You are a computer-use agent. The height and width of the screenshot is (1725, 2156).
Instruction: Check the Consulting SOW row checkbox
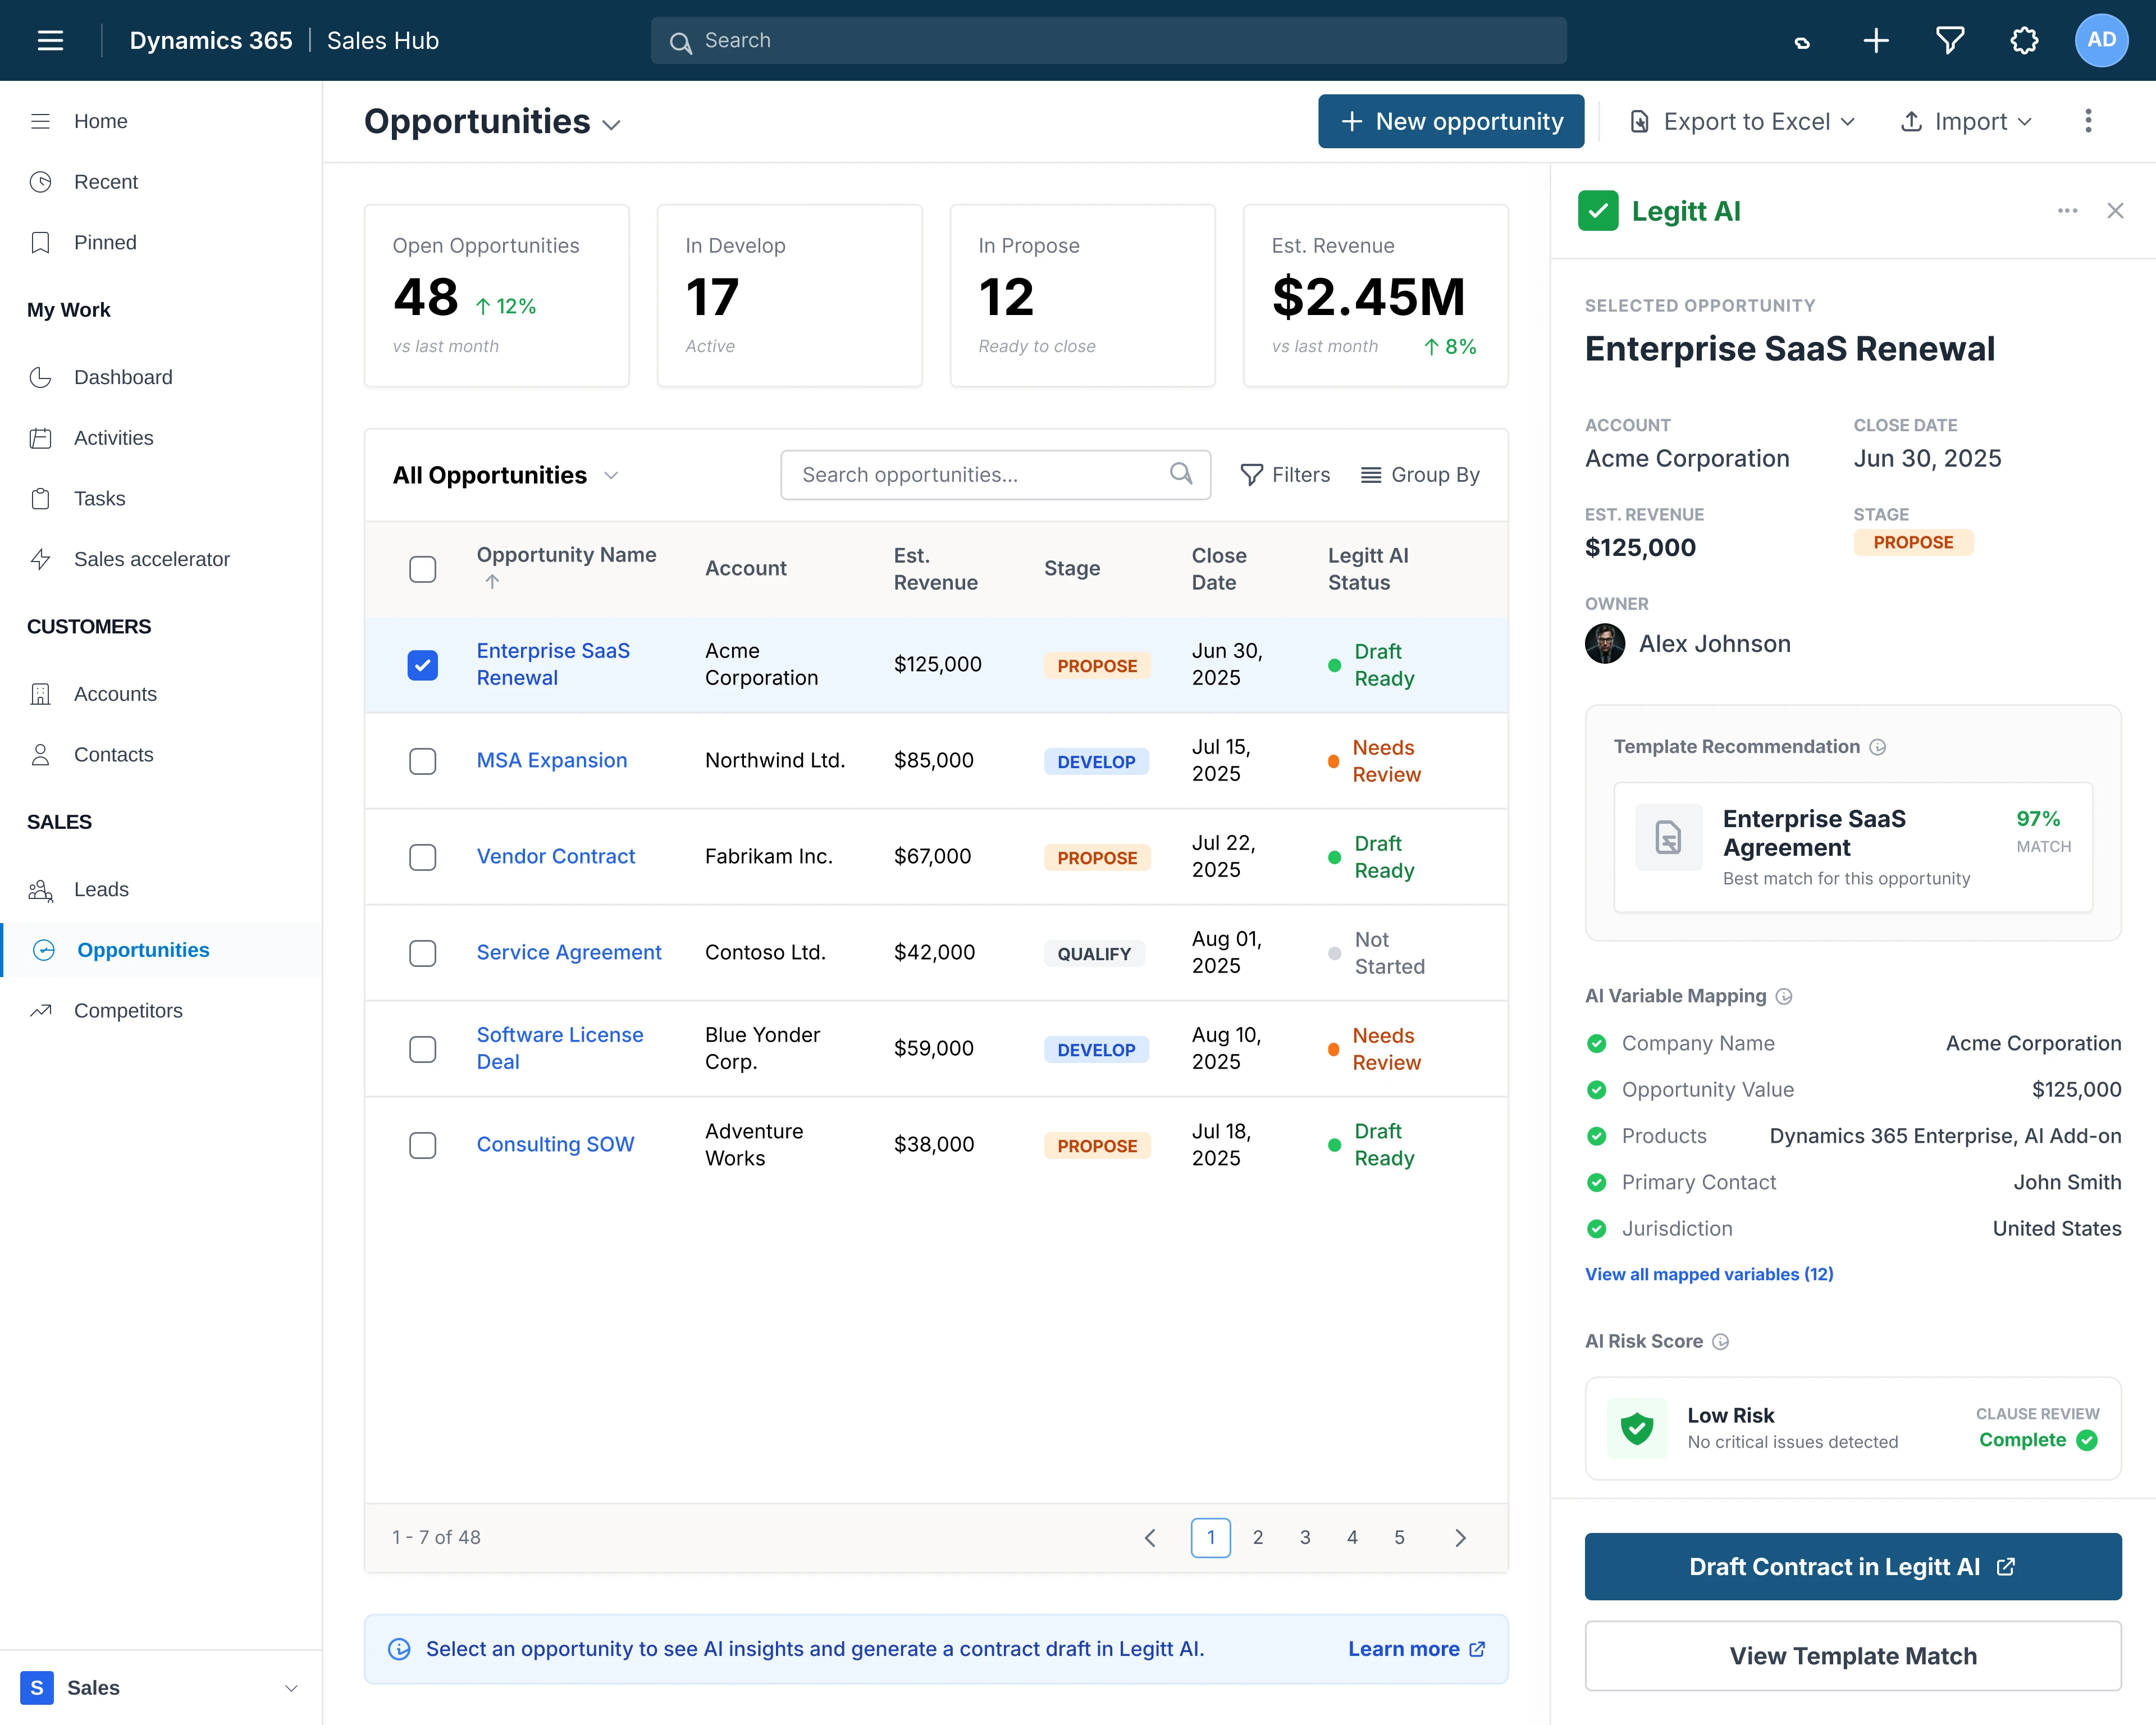point(423,1145)
